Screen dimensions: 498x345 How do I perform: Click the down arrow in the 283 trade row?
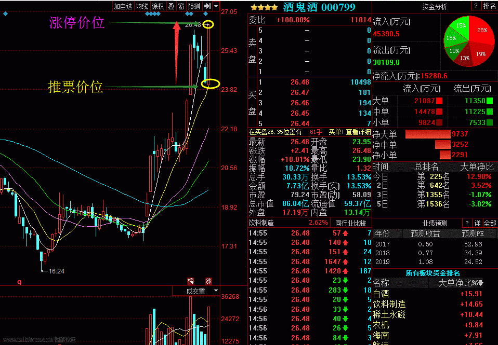(x=345, y=290)
